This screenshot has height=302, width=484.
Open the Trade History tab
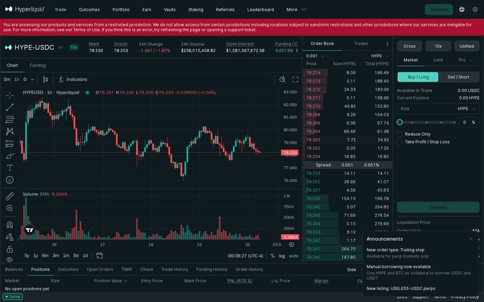(x=174, y=269)
